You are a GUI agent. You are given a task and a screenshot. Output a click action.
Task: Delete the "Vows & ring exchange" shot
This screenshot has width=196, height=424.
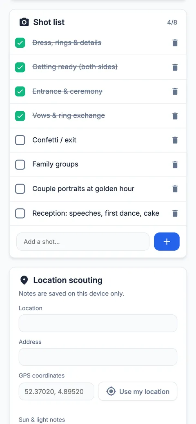point(175,116)
